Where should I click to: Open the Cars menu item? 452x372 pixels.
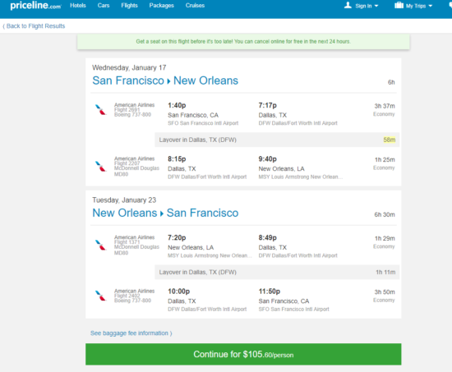coord(104,6)
